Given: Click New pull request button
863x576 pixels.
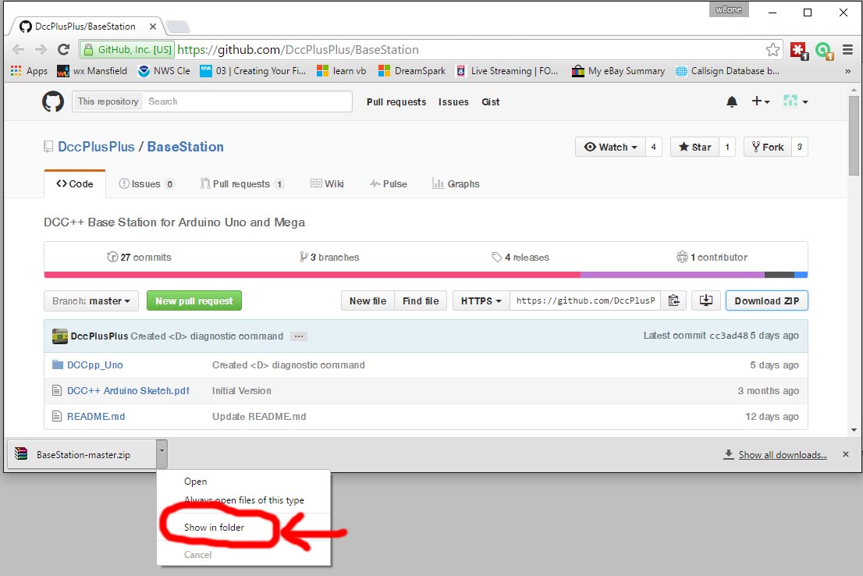Looking at the screenshot, I should [x=194, y=300].
